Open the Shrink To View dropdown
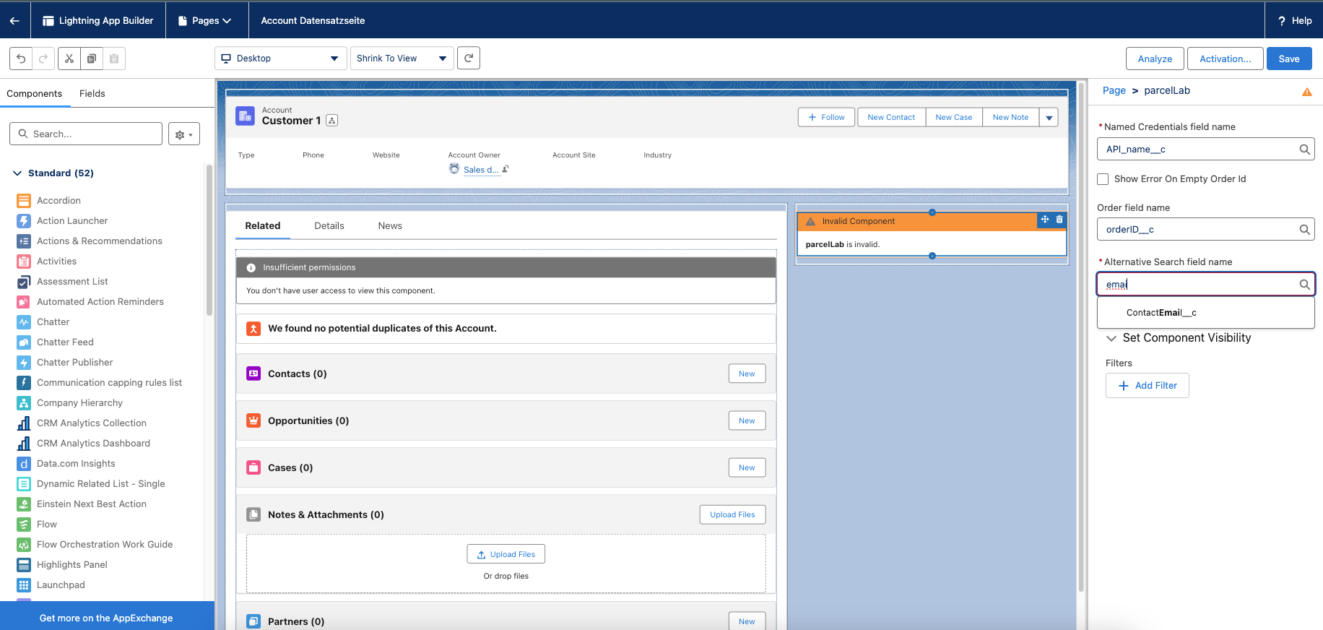The height and width of the screenshot is (630, 1323). (x=402, y=59)
